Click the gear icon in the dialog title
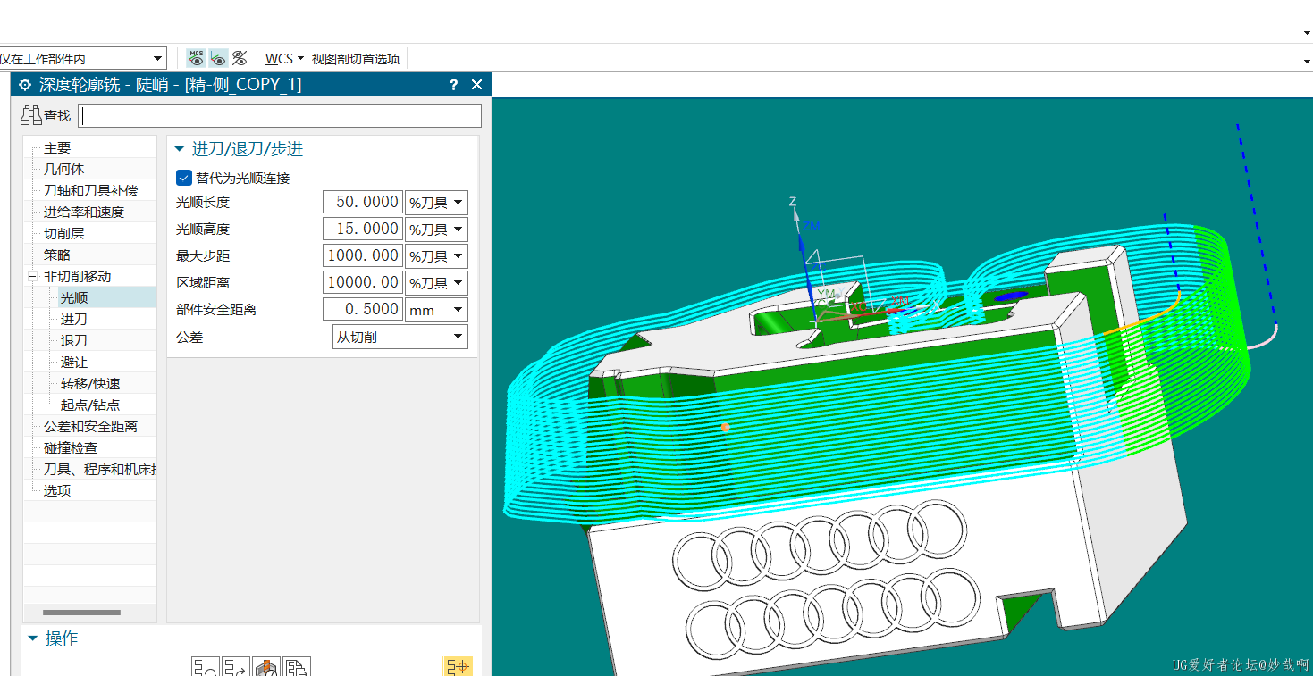The height and width of the screenshot is (676, 1313). (25, 85)
